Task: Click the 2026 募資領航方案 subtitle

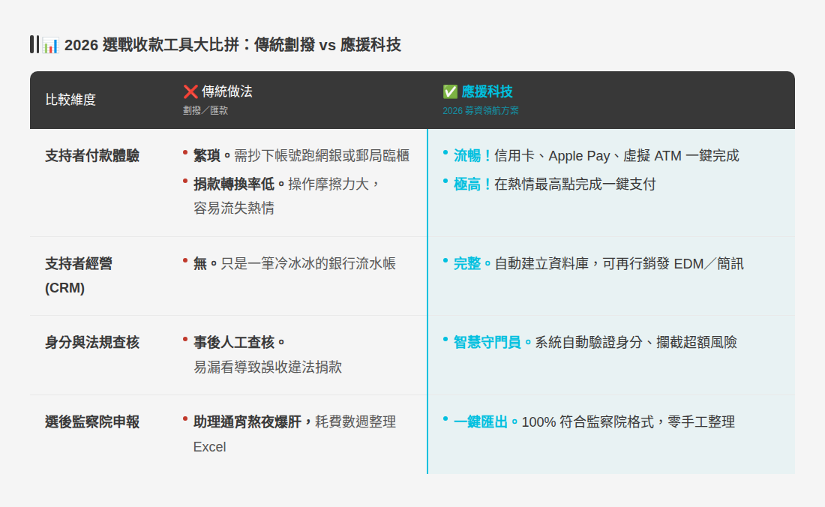Action: 481,110
